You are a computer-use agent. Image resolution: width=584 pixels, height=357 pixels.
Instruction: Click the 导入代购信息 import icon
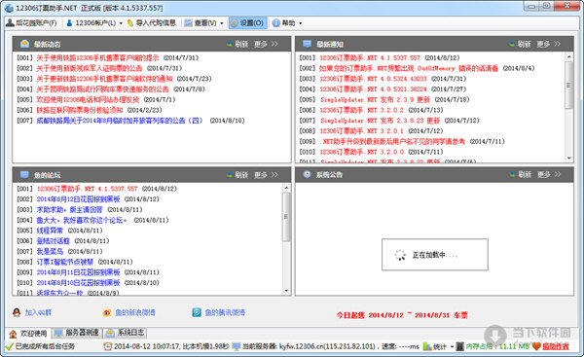(130, 23)
